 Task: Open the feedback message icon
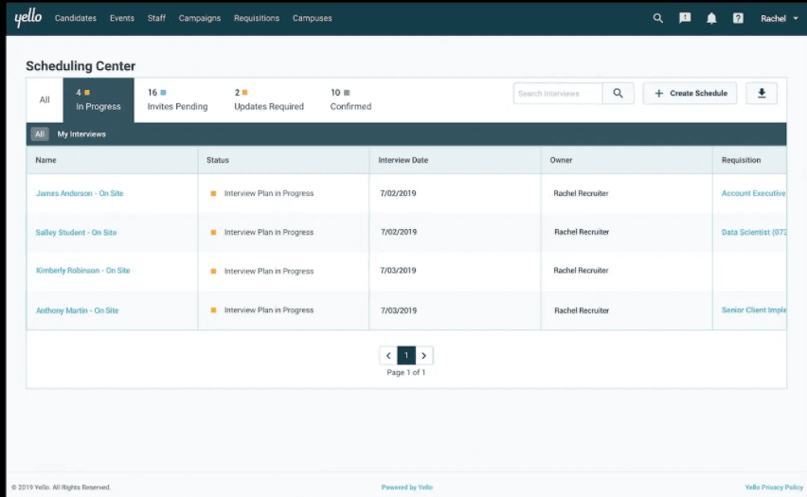point(685,18)
